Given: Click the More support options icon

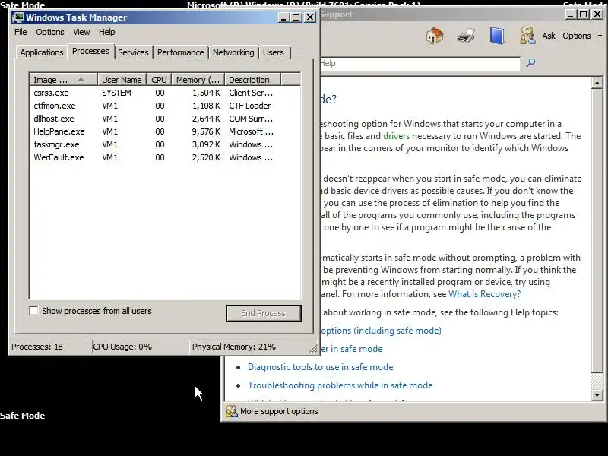Looking at the screenshot, I should (x=232, y=411).
